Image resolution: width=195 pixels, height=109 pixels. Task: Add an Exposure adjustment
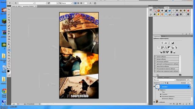click(172, 43)
